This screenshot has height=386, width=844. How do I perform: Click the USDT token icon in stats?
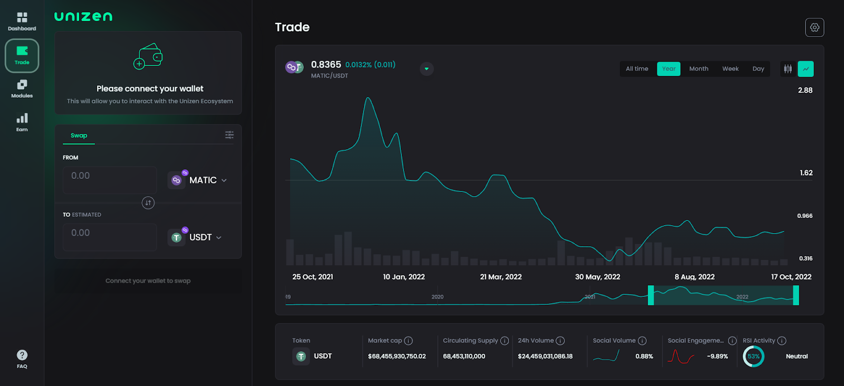301,356
